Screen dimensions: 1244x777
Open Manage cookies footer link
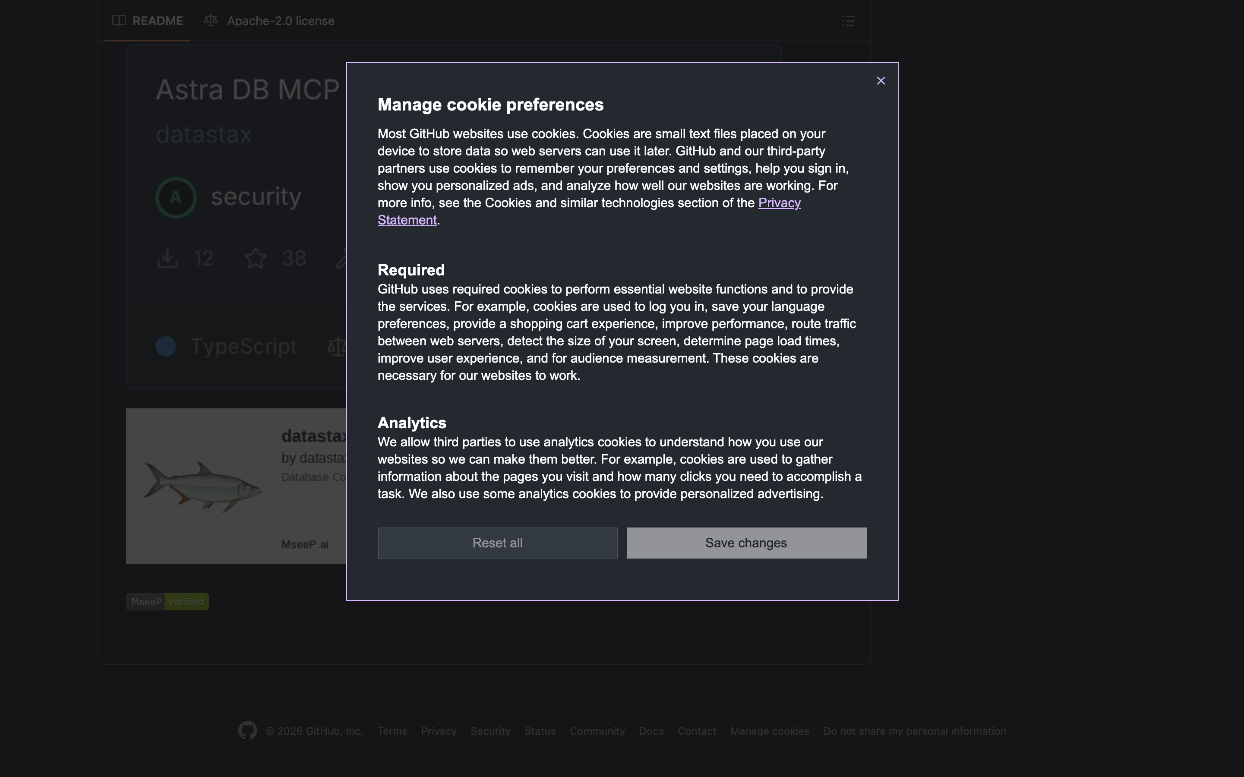click(x=769, y=731)
